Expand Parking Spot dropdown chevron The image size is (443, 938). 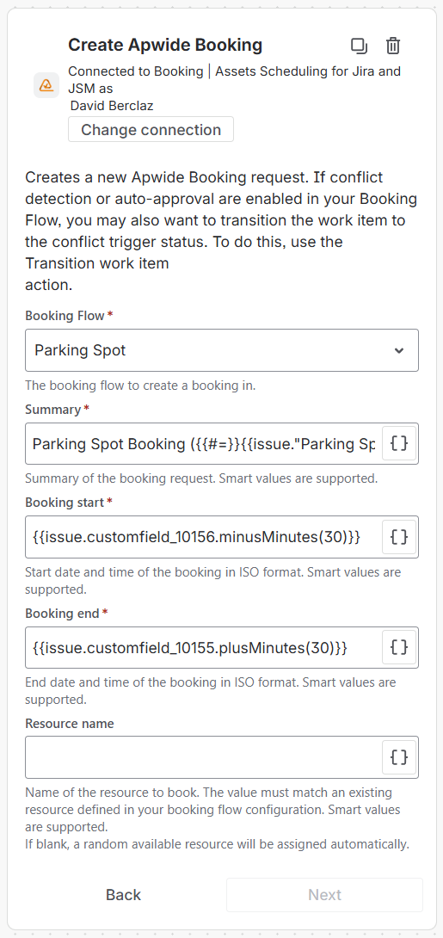[399, 350]
